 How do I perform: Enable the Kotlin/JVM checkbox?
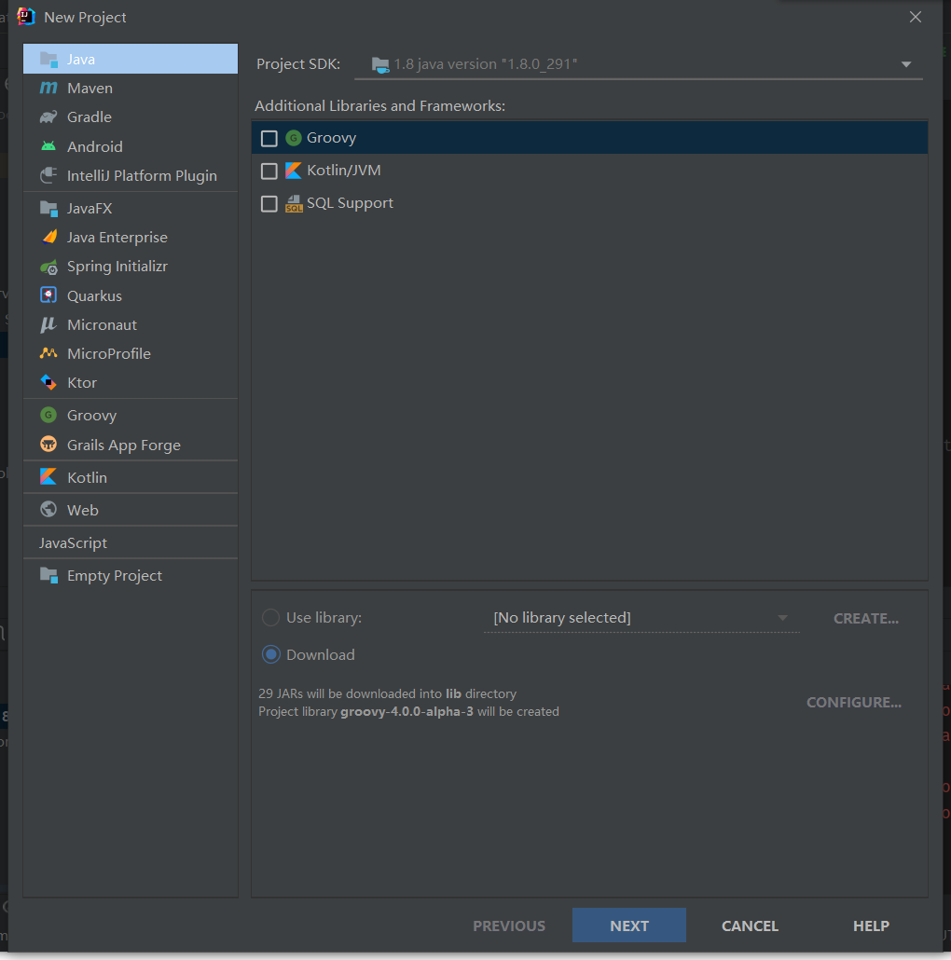(269, 171)
